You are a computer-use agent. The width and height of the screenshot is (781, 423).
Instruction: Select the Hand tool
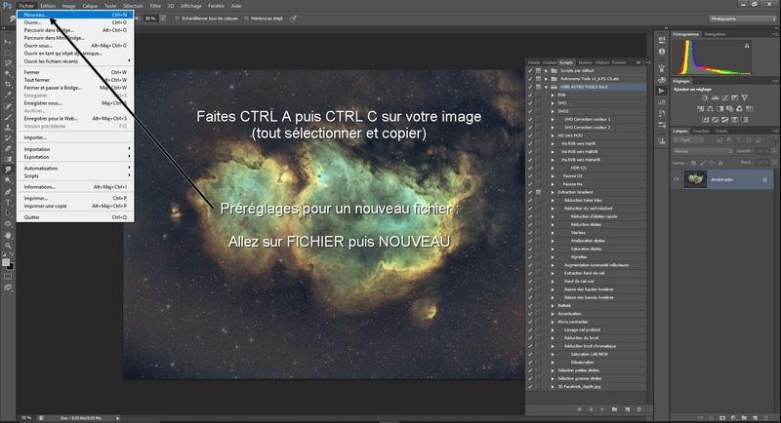[x=8, y=235]
